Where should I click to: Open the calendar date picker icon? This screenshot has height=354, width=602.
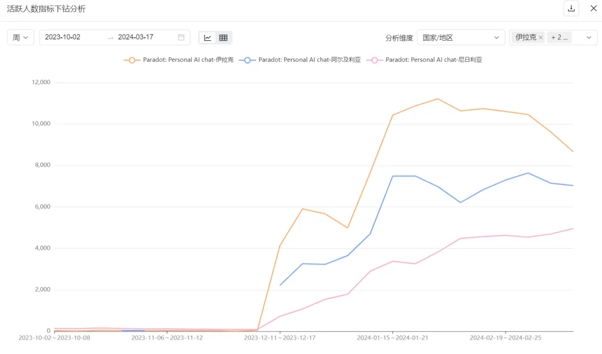[x=181, y=37]
